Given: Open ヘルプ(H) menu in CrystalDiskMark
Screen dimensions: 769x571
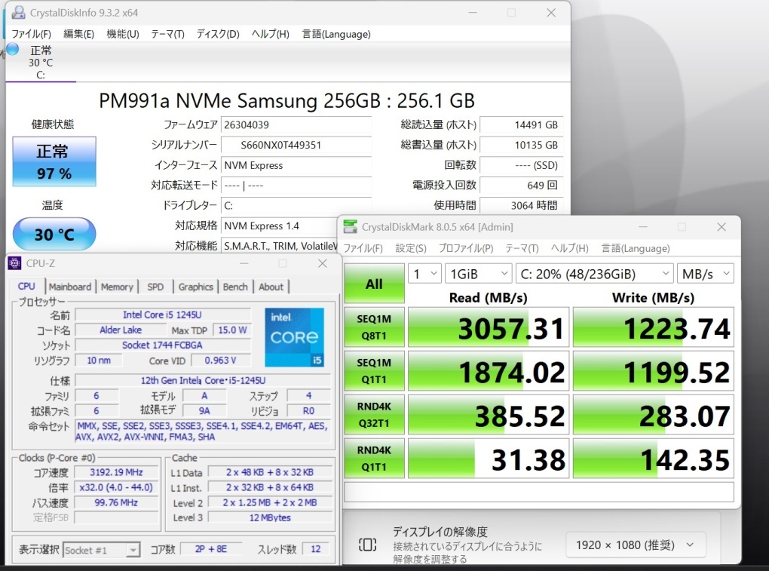Looking at the screenshot, I should (x=569, y=248).
